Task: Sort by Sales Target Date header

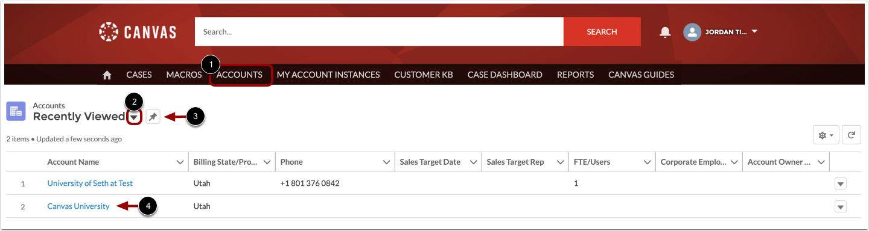Action: coord(430,162)
